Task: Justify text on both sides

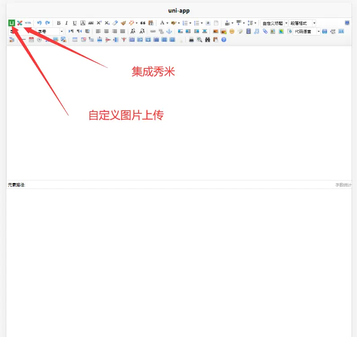Action: tap(122, 31)
